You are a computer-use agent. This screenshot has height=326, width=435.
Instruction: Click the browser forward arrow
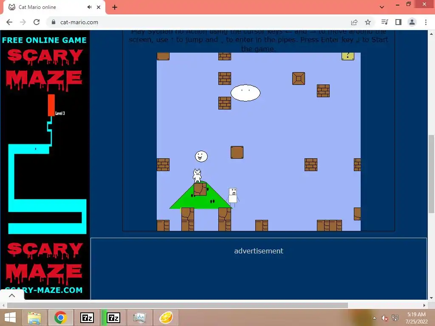[23, 22]
